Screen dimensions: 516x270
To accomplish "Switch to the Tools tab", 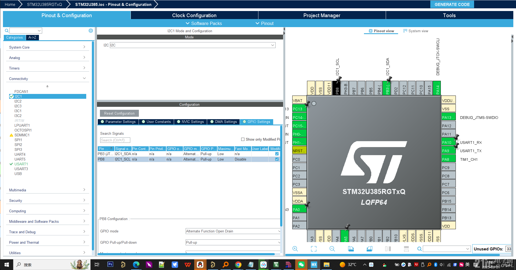I will (449, 15).
